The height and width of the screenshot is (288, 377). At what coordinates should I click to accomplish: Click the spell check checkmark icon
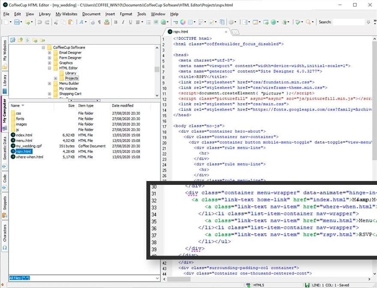[x=298, y=22]
